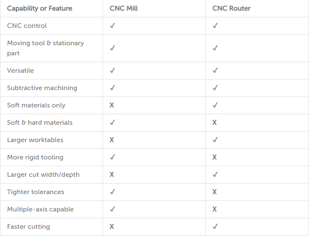The height and width of the screenshot is (236, 309).
Task: Click the CNC Mill X for Larger cut width/depth
Action: 112,174
